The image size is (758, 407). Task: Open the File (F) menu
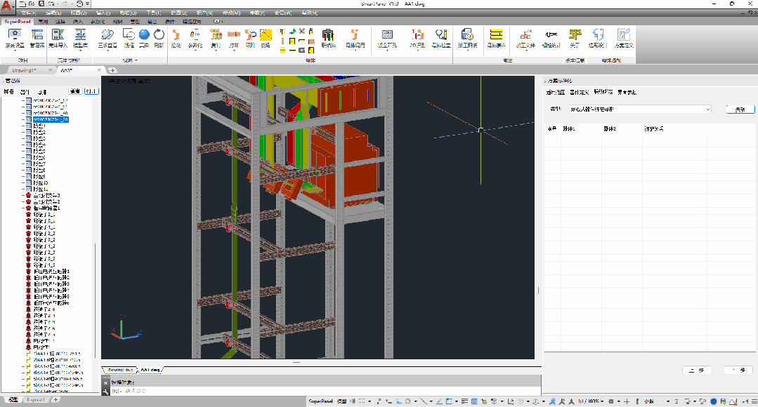29,13
